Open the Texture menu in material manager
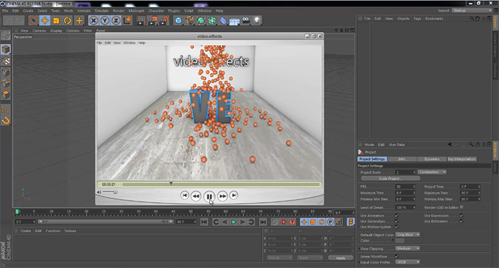Image resolution: width=499 pixels, height=268 pixels. point(70,231)
